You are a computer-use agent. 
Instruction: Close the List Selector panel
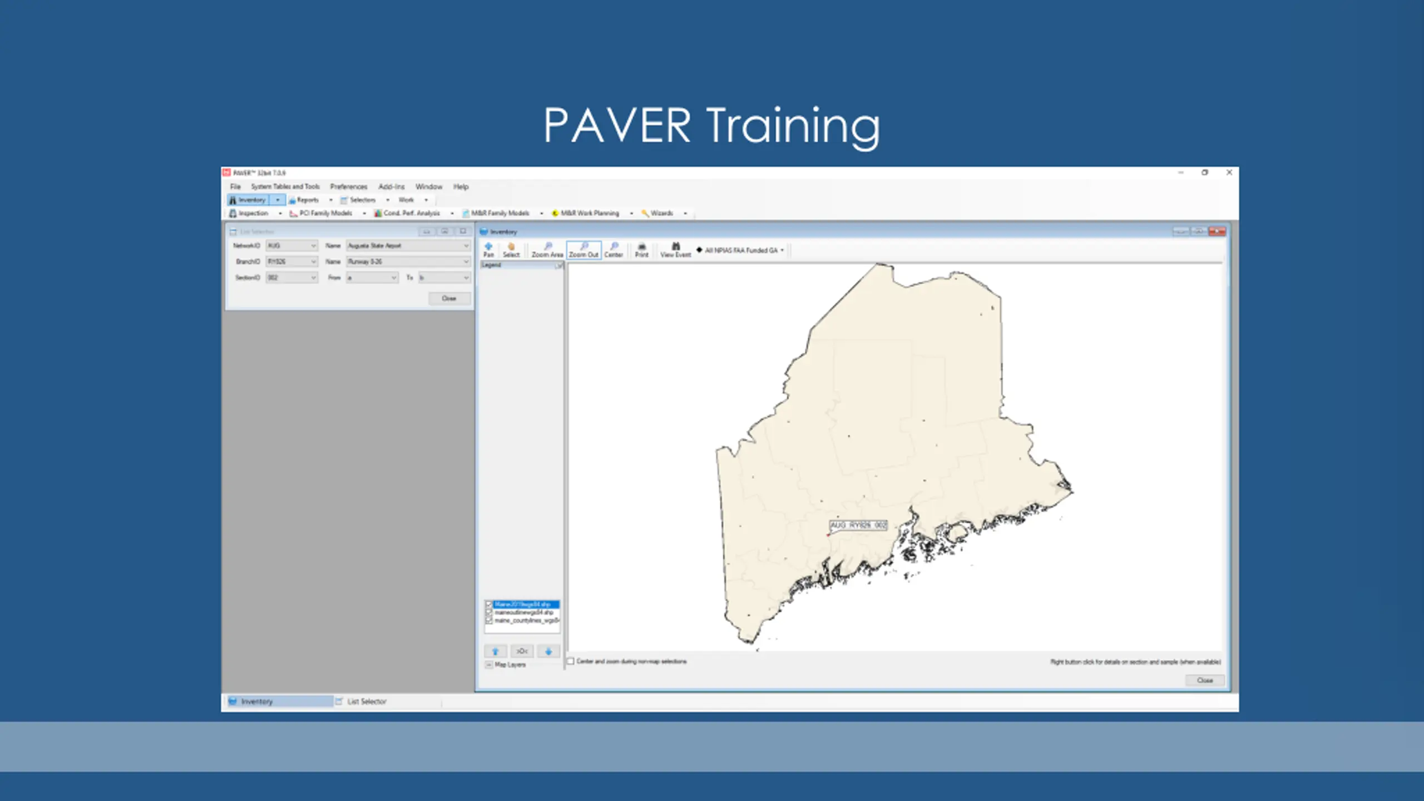[x=449, y=299]
